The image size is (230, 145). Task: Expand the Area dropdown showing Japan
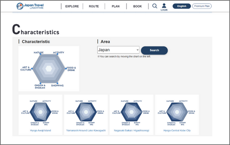point(118,50)
